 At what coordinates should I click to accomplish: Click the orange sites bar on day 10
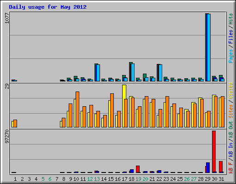[x=77, y=109]
